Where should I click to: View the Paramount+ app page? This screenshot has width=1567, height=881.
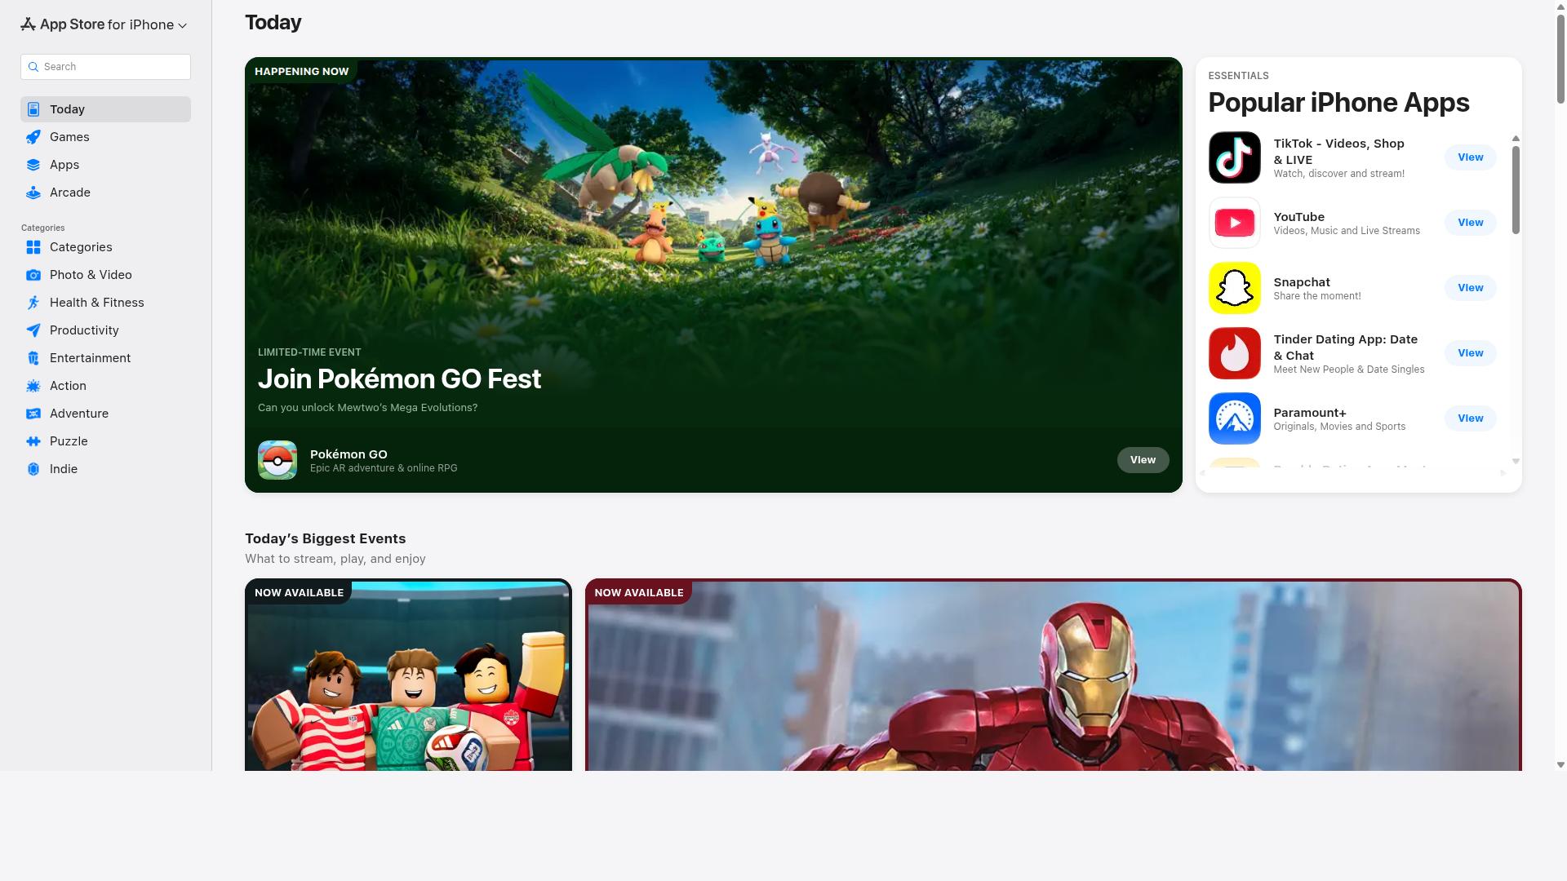click(x=1470, y=418)
